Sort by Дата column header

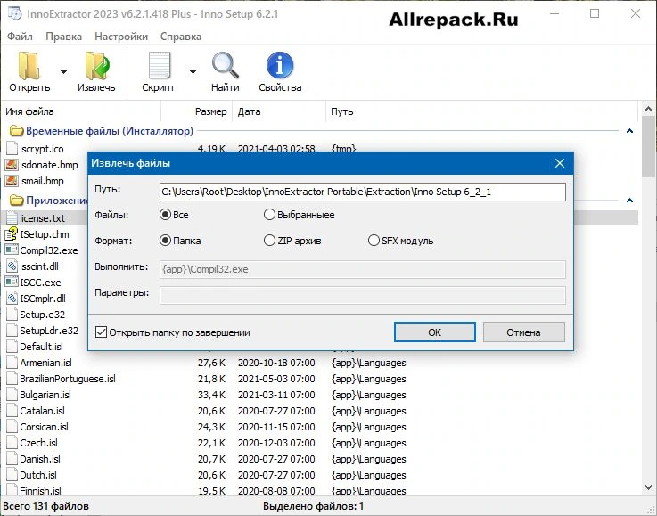pos(279,111)
